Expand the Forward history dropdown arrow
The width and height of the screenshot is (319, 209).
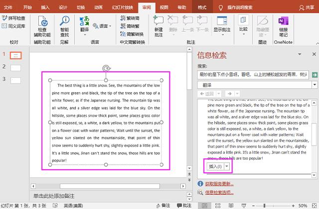point(237,94)
